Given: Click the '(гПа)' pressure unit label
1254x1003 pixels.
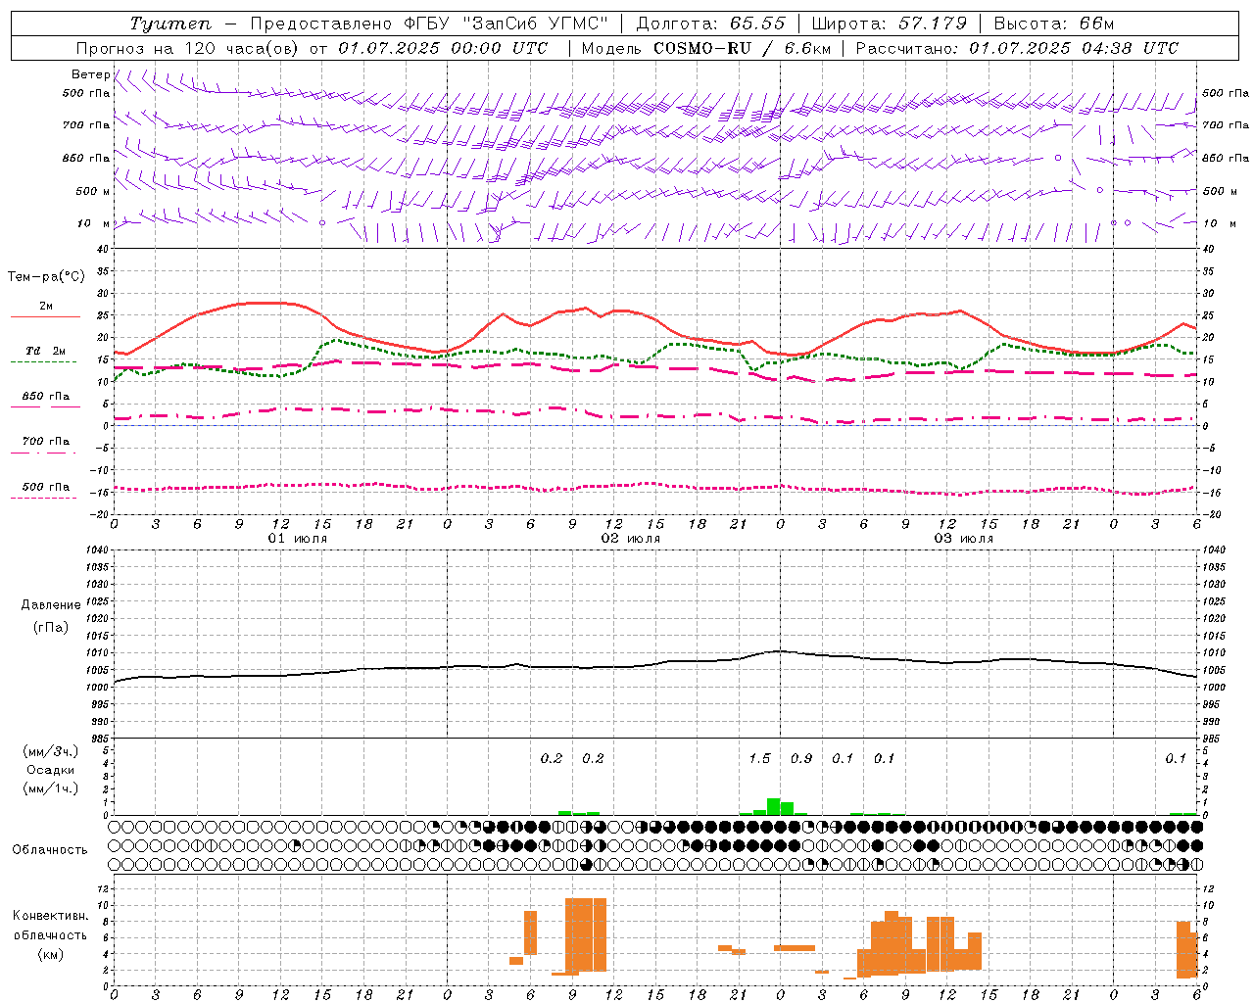Looking at the screenshot, I should coord(51,627).
